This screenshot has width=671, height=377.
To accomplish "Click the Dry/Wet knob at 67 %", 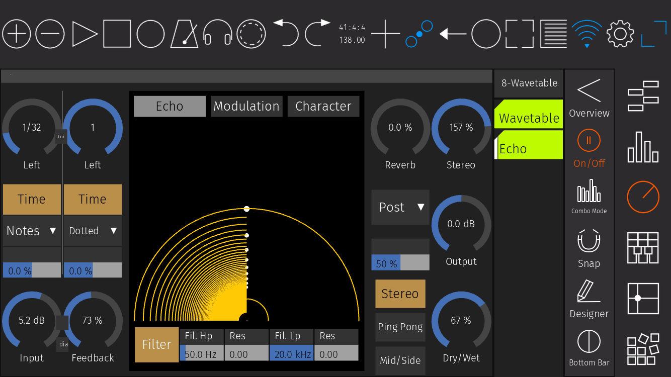I will tap(461, 321).
